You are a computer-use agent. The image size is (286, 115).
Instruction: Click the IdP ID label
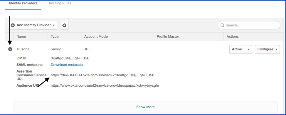(x=22, y=58)
